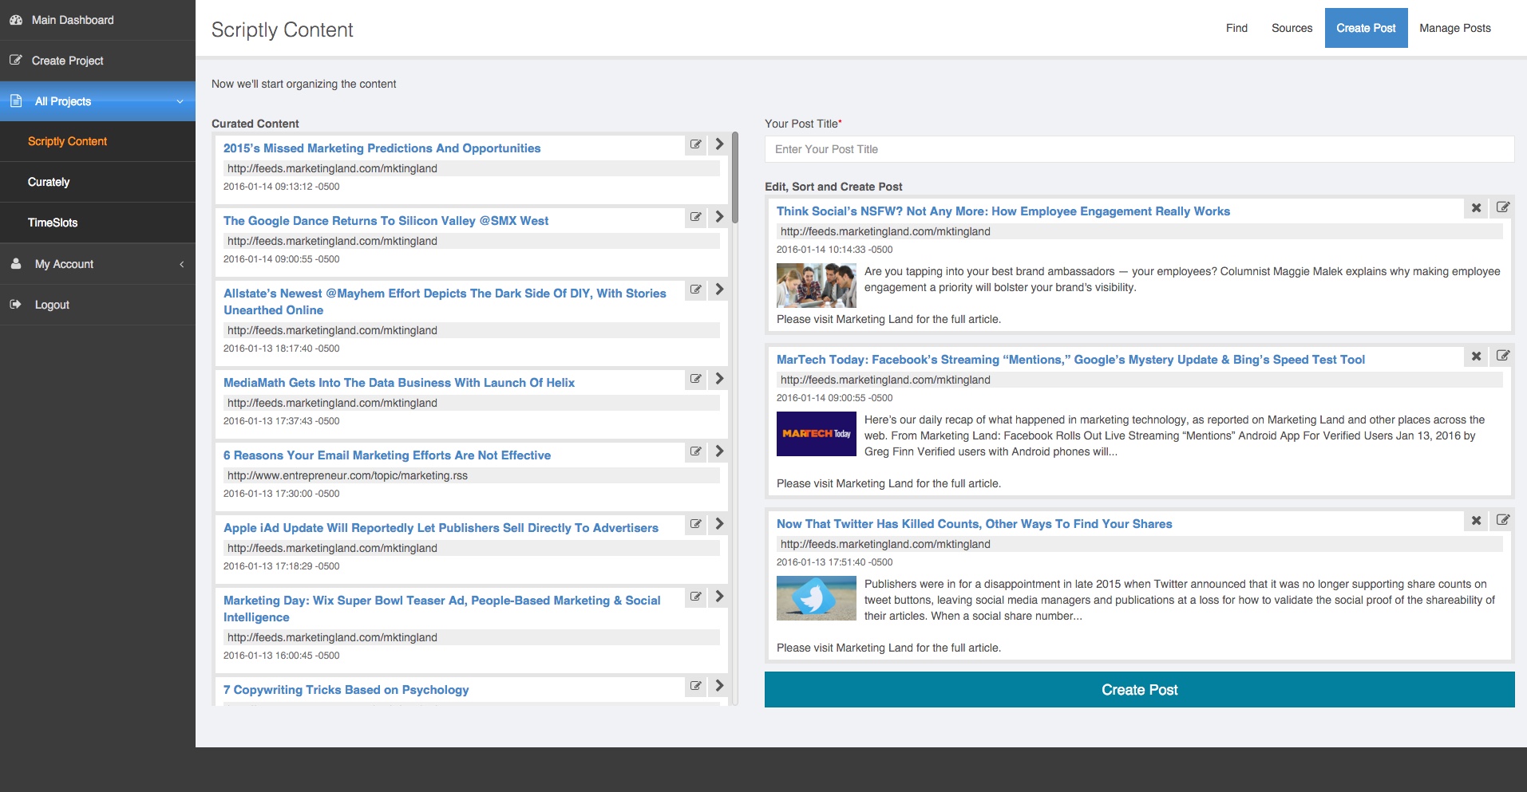The image size is (1527, 792).
Task: Open MediaMath Gets Into Data Business link
Action: pyautogui.click(x=399, y=383)
